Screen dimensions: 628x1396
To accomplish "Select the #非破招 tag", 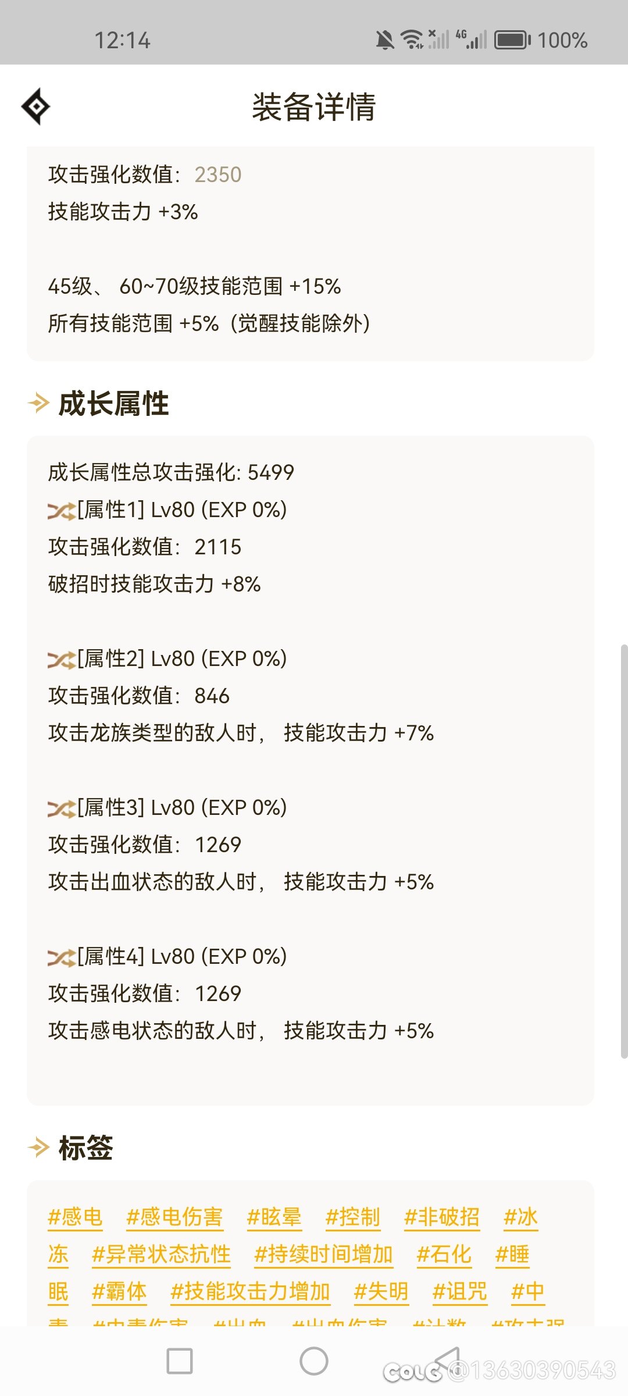I will click(x=442, y=1217).
